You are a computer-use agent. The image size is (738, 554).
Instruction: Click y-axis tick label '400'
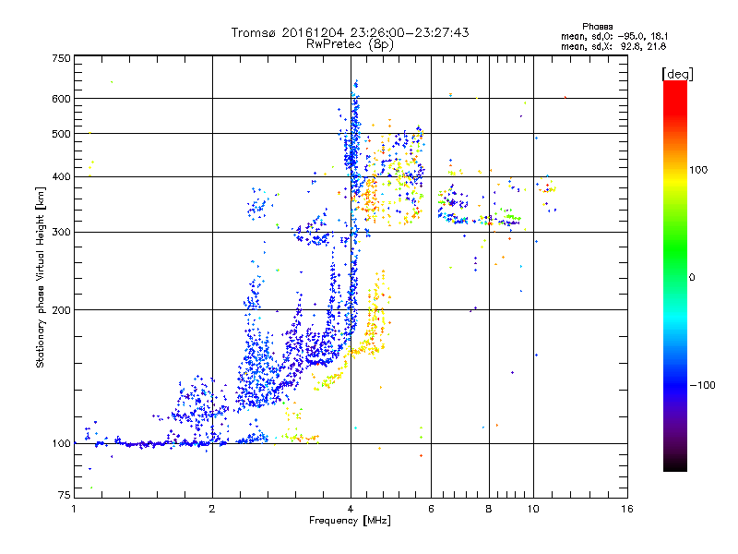(x=61, y=177)
